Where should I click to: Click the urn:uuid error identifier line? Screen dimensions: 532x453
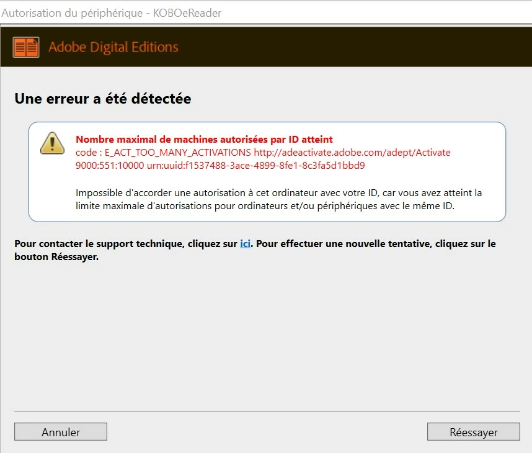pos(220,165)
